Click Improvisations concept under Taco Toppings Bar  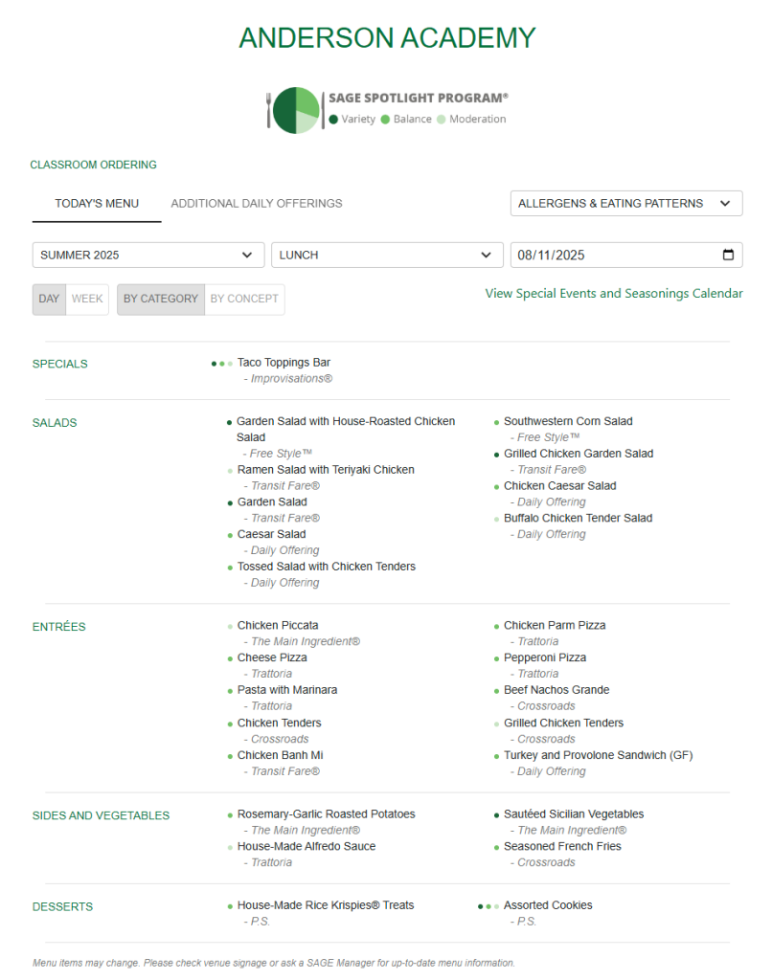[x=291, y=379]
